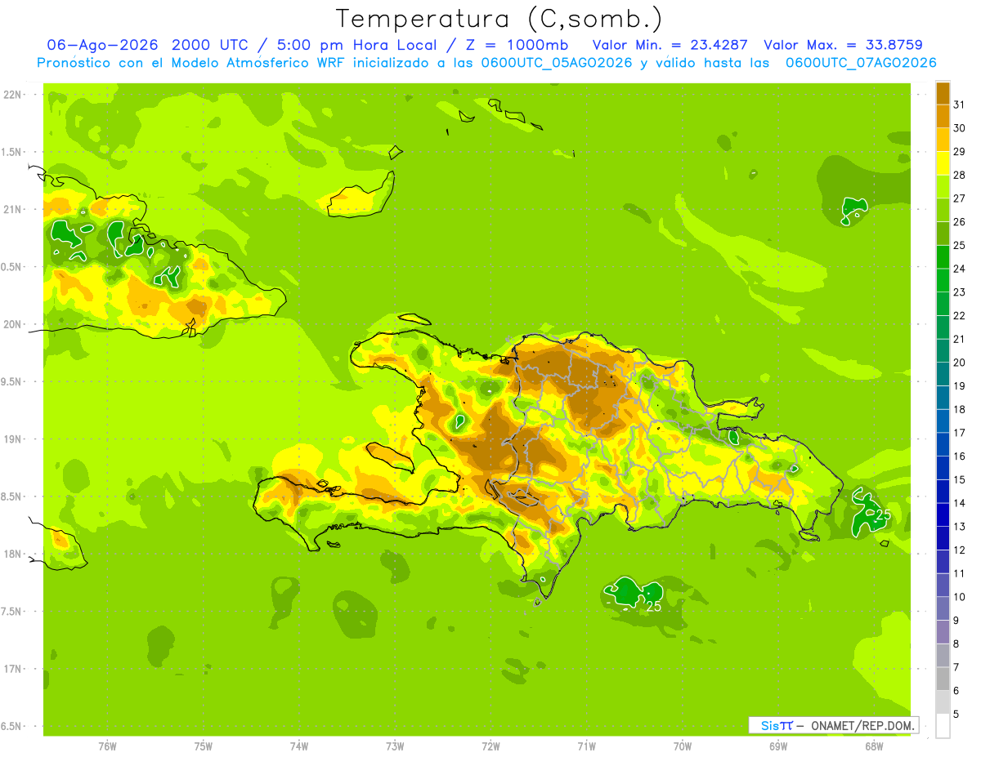This screenshot has height=757, width=981.
Task: Click the "72W" longitude label
Action: click(490, 746)
